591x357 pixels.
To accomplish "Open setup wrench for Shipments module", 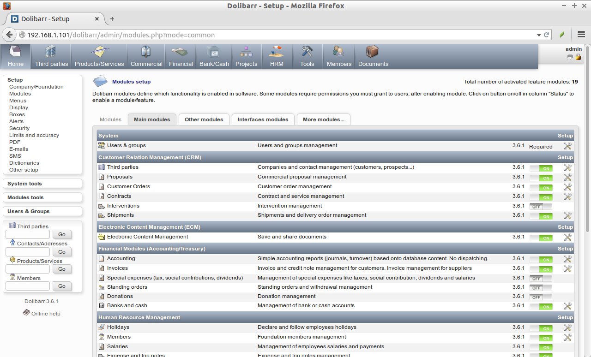I will 567,215.
